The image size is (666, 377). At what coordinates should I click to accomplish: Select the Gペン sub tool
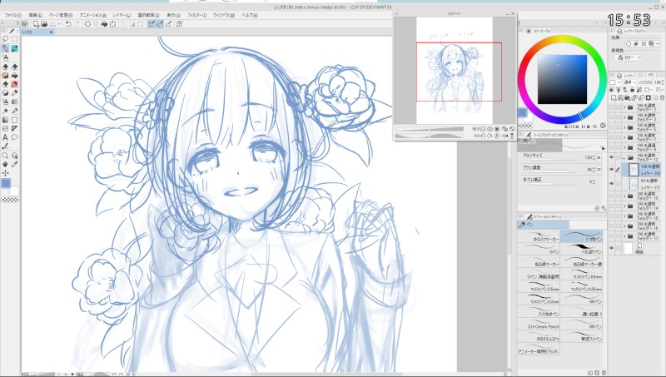[x=539, y=249]
